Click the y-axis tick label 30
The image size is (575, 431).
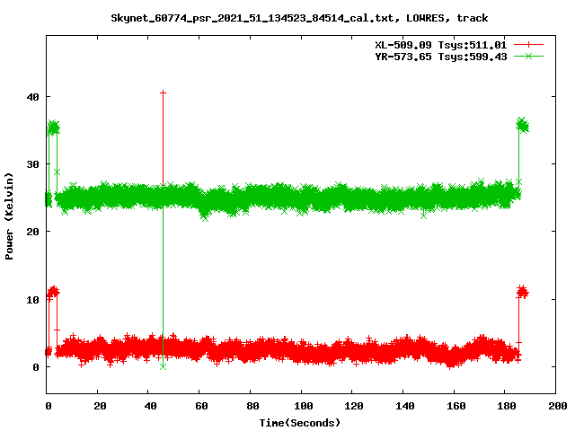pyautogui.click(x=32, y=164)
